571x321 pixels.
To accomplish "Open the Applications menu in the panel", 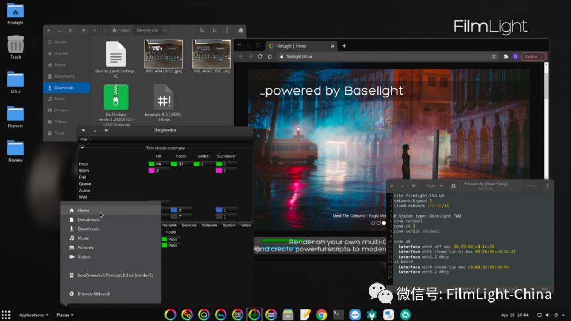I will point(33,315).
